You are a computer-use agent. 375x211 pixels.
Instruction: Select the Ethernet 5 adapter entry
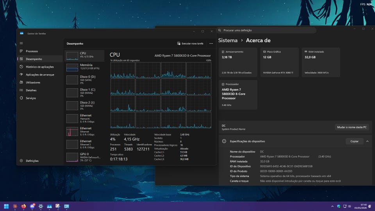84,145
